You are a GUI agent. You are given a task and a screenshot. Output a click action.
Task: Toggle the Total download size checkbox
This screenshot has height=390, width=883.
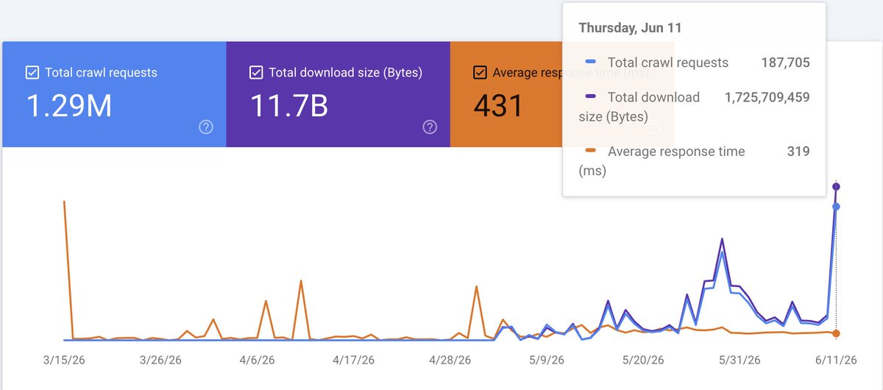pyautogui.click(x=256, y=72)
